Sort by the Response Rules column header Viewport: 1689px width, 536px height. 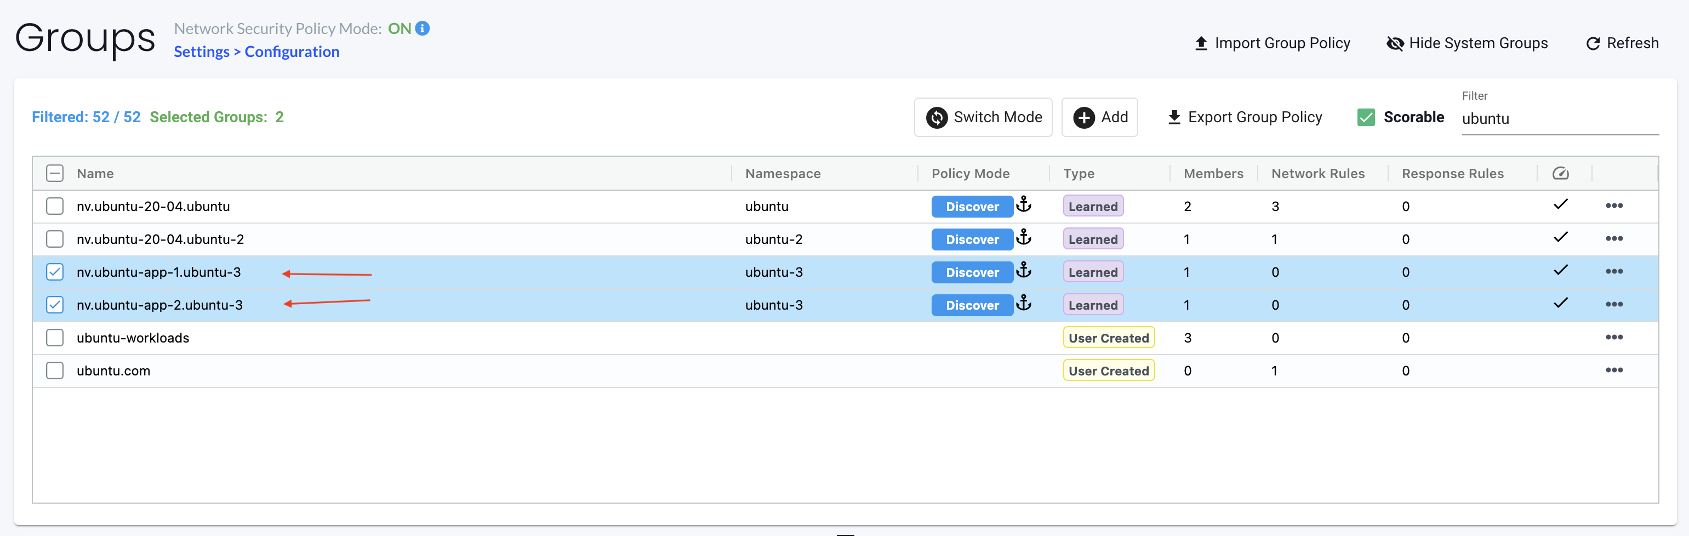tap(1452, 173)
